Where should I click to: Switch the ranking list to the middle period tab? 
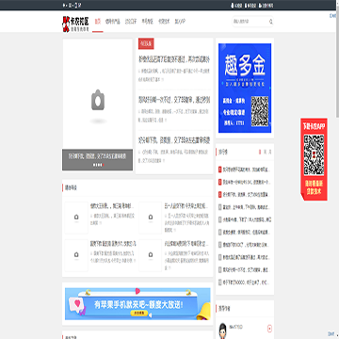pyautogui.click(x=266, y=152)
